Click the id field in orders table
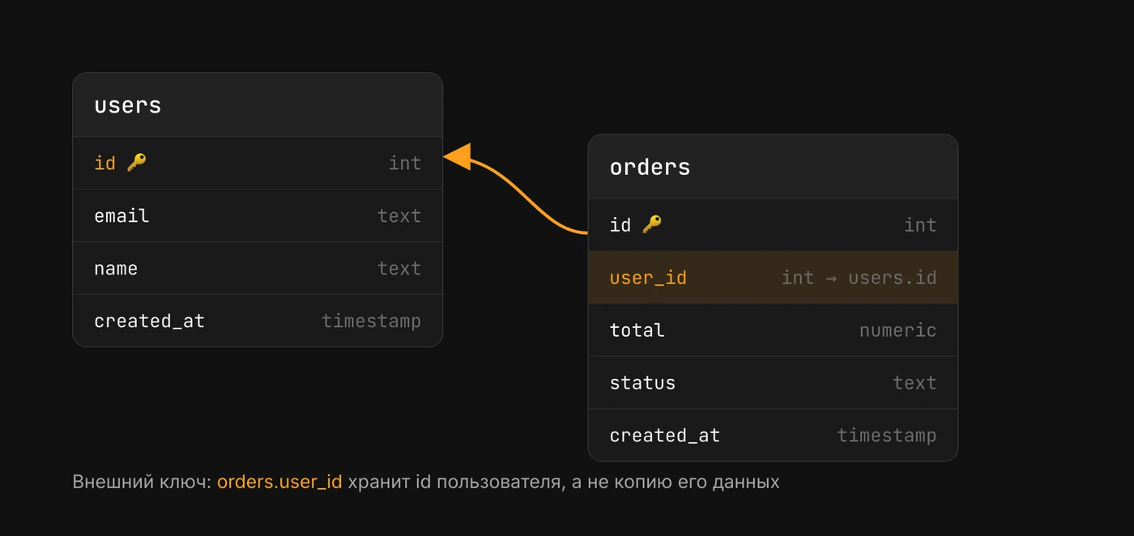Image resolution: width=1134 pixels, height=536 pixels. [x=620, y=224]
